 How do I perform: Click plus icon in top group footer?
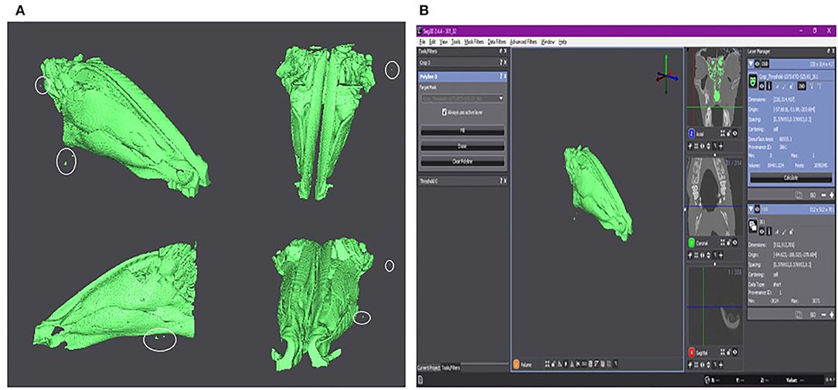(832, 195)
